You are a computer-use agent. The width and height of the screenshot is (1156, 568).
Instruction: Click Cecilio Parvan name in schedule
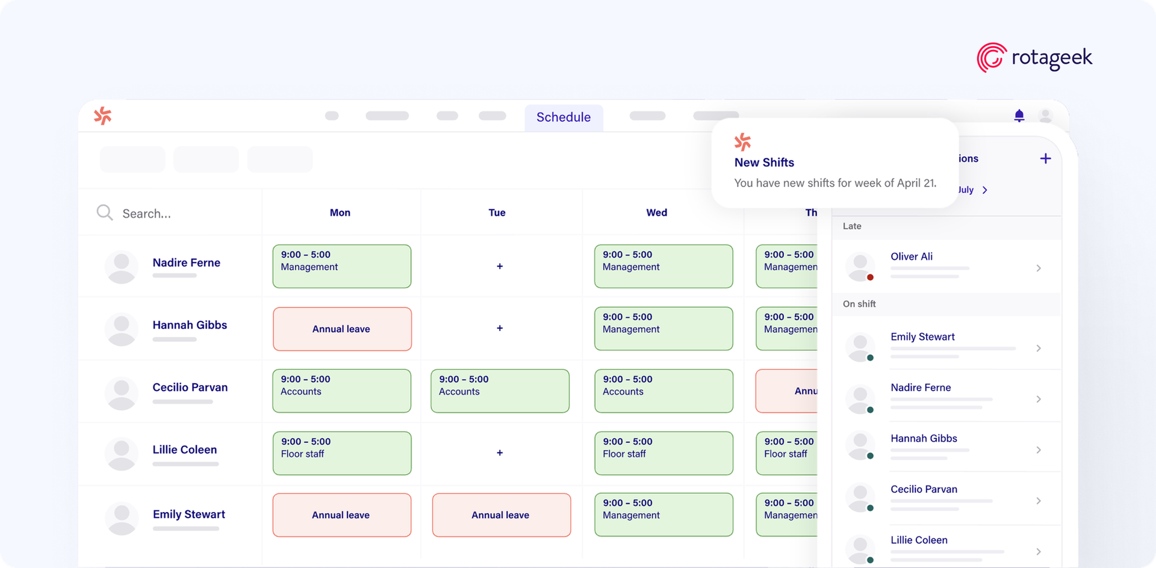coord(190,387)
